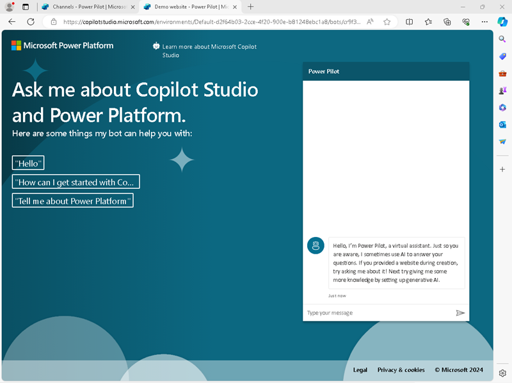This screenshot has width=512, height=383.
Task: Click "Tell me about Power Platform" button
Action: click(72, 200)
